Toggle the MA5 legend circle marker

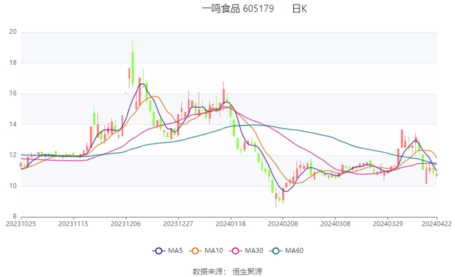(x=159, y=250)
